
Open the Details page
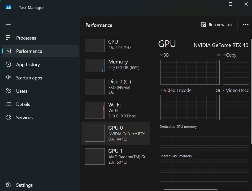[40, 104]
